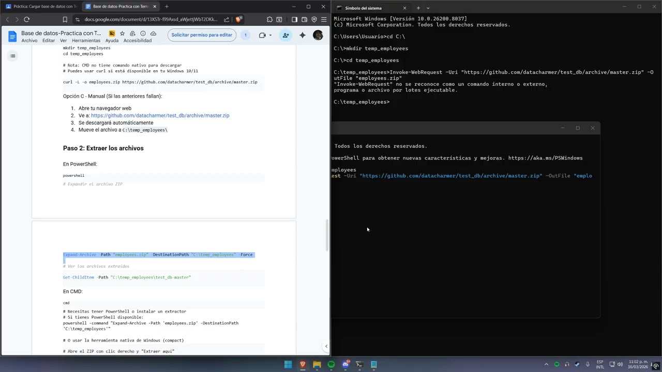
Task: Open the Share people icon button
Action: 285,35
